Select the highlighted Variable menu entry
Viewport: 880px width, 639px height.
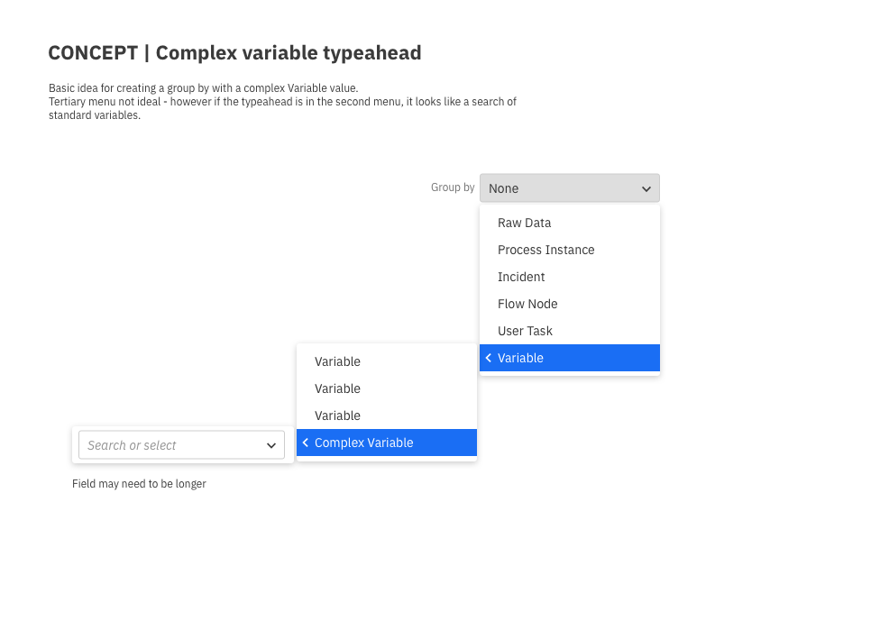click(522, 358)
